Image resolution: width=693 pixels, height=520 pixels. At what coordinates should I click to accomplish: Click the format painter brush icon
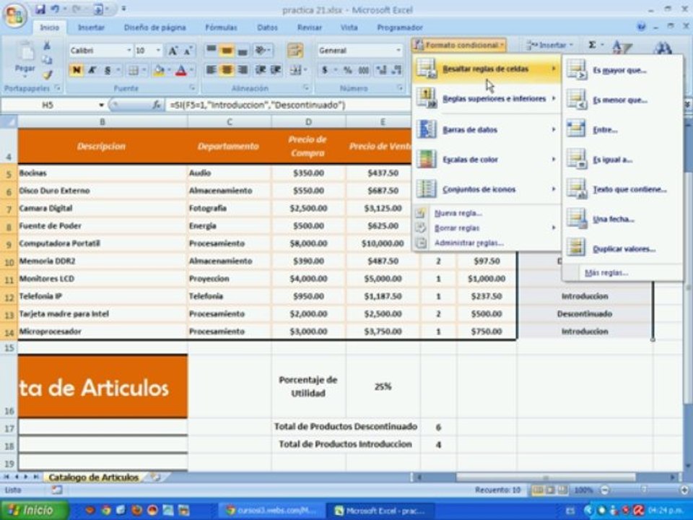tap(47, 74)
